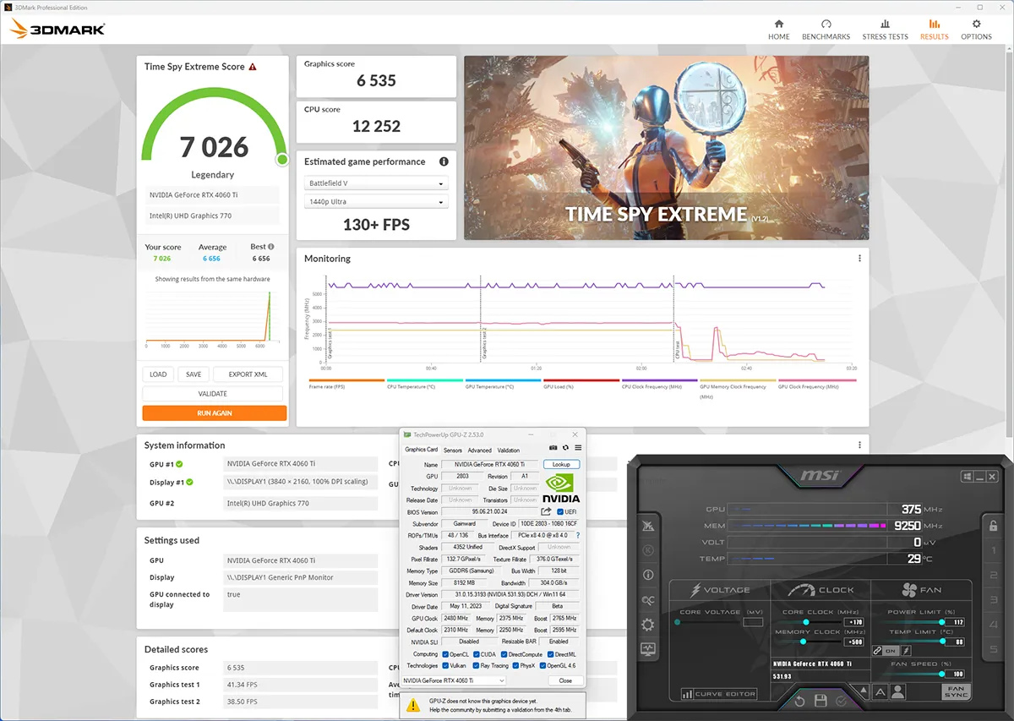Open GPU-Z graphics card selector dropdown
This screenshot has width=1014, height=721.
point(454,680)
